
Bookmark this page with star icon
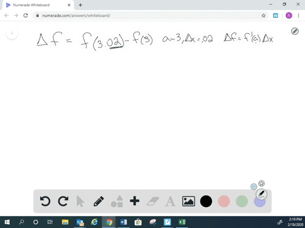[264, 15]
